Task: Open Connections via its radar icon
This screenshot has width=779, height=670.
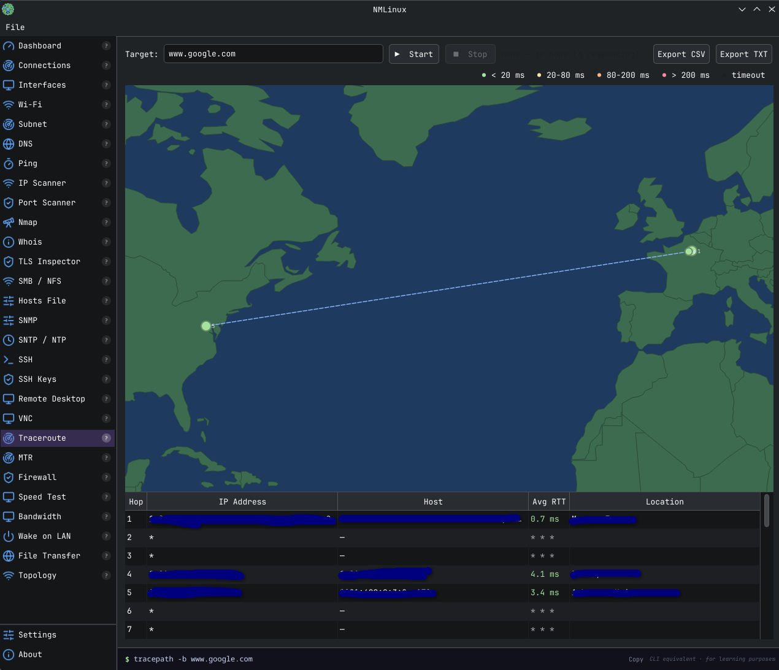Action: coord(9,66)
